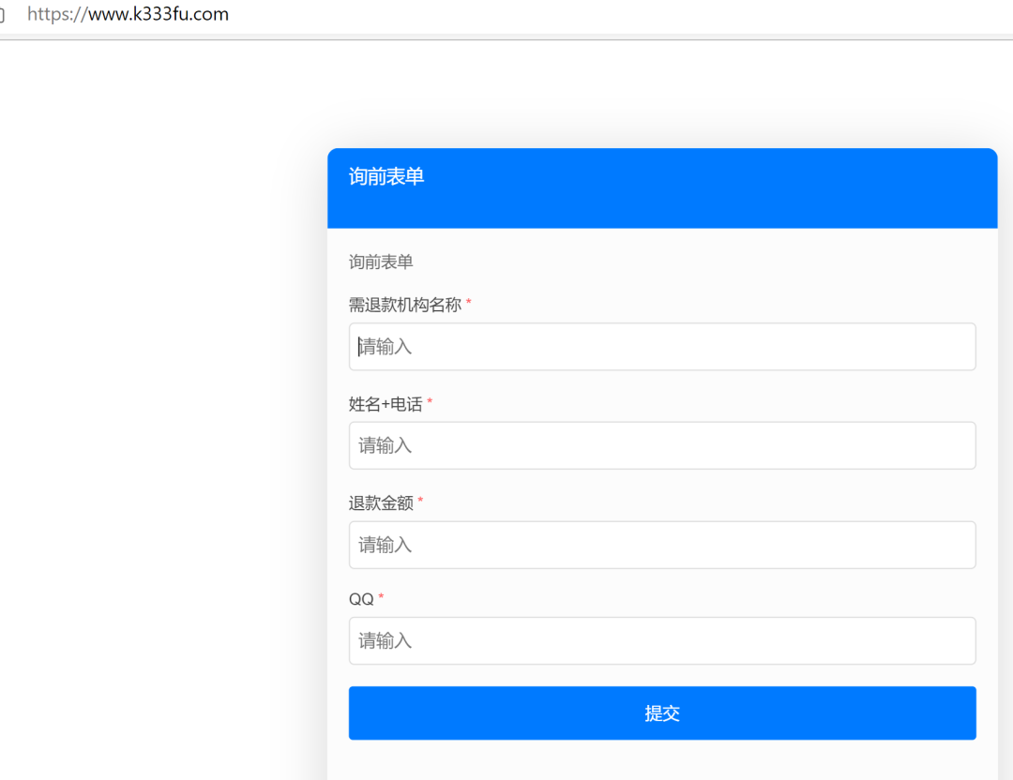Viewport: 1013px width, 780px height.
Task: Click the red asterisk beside 姓名+电话
Action: tap(430, 403)
